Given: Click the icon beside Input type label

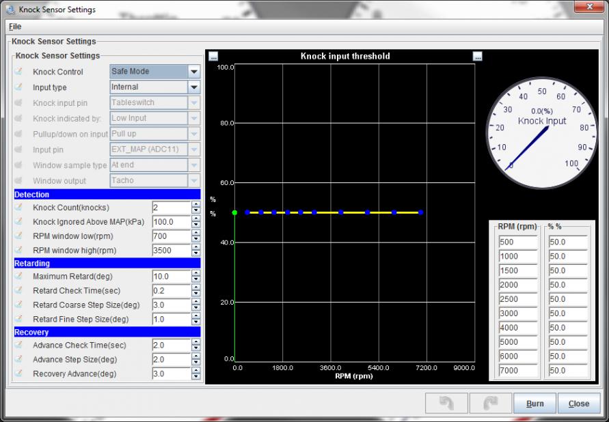Looking at the screenshot, I should [x=19, y=87].
